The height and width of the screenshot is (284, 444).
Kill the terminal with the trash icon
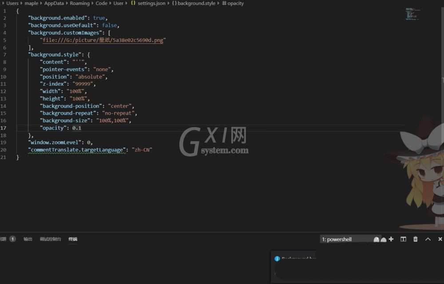tap(416, 239)
